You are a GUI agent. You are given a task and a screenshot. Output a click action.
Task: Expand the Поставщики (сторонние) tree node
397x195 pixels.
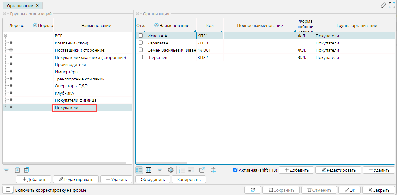point(11,50)
